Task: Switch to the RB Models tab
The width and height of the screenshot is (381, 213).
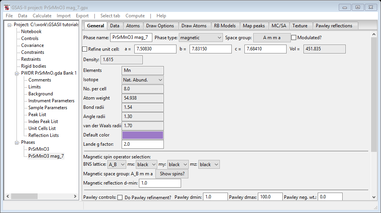Action: coord(225,26)
